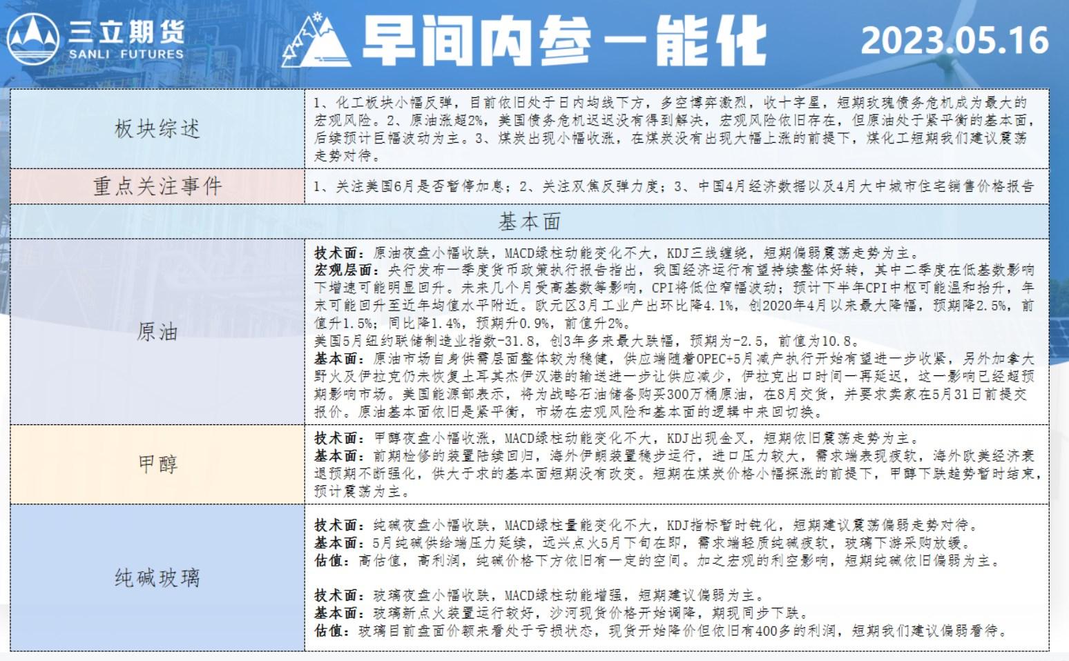Select the 甲醇 category cell

point(157,464)
